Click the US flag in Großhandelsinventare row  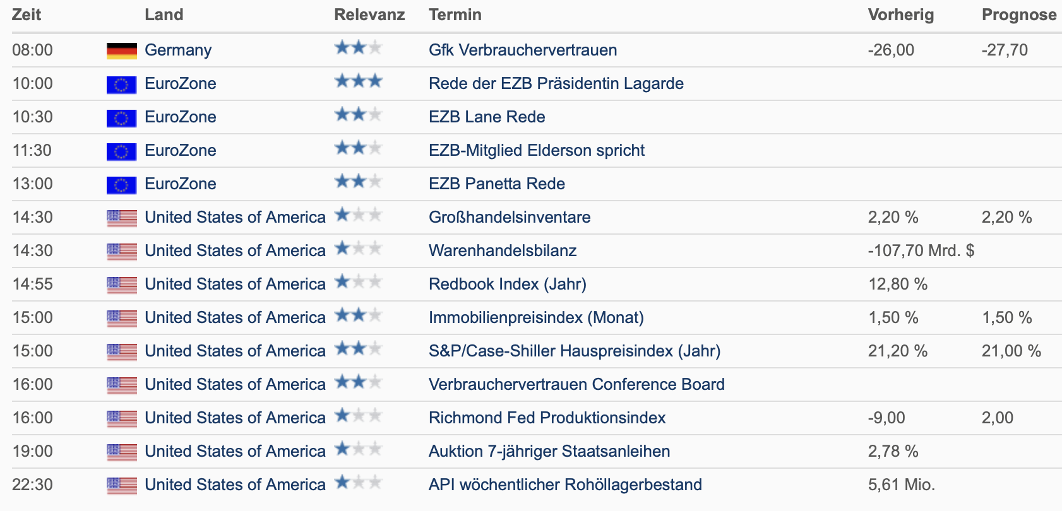[x=122, y=218]
